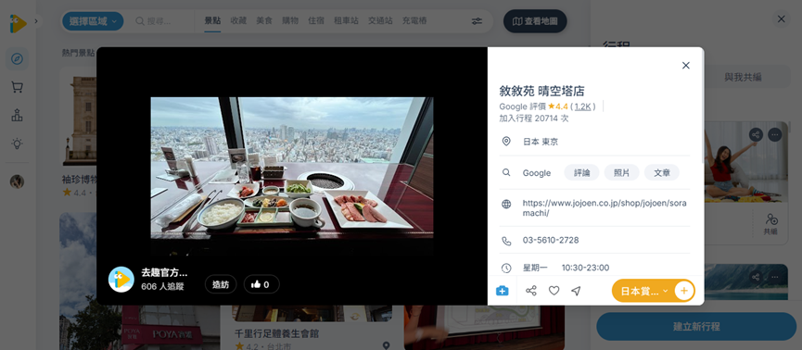Viewport: 802px width, 350px height.
Task: Click phone number 03-5610-2728
Action: 551,240
